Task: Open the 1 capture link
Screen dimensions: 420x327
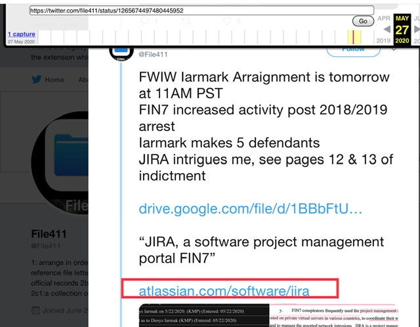Action: click(x=22, y=34)
